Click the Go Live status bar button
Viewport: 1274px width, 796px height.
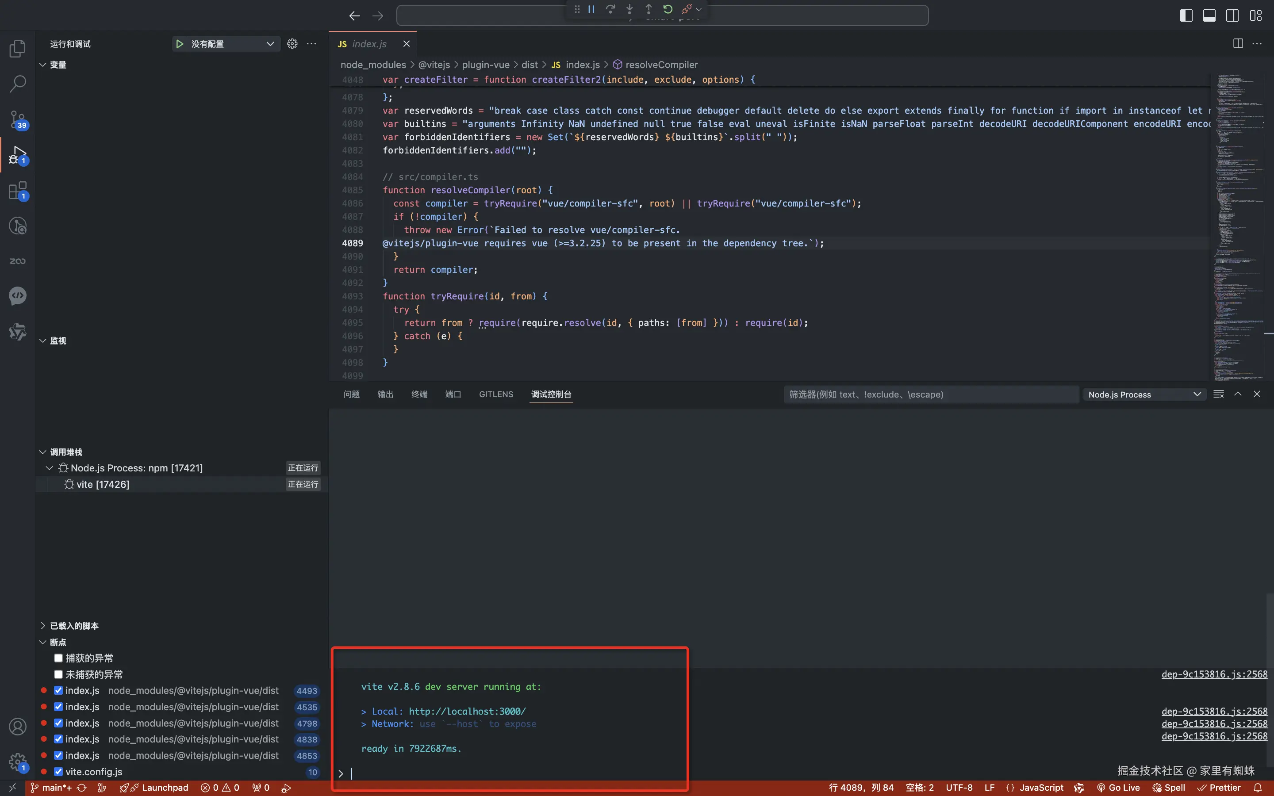(x=1118, y=788)
